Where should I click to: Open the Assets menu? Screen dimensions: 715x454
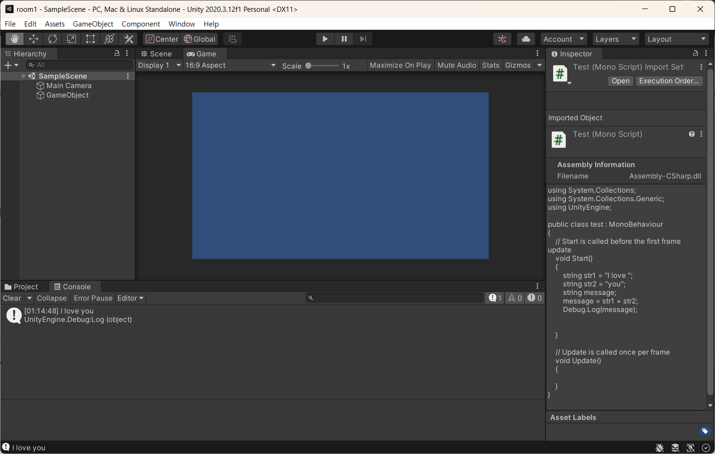(54, 24)
